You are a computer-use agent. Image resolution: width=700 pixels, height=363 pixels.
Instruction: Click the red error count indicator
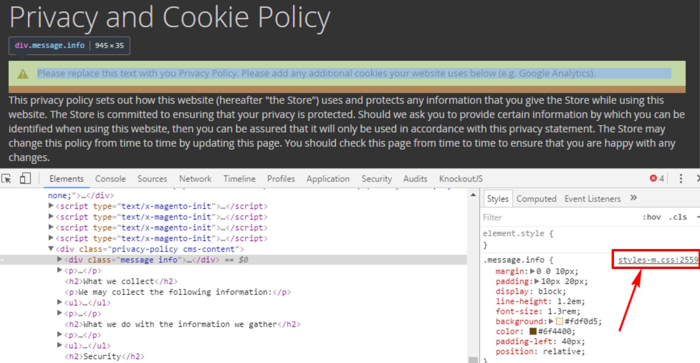(657, 179)
